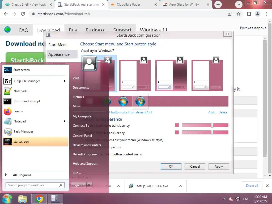Bookmark this page with star icon

coord(239,14)
